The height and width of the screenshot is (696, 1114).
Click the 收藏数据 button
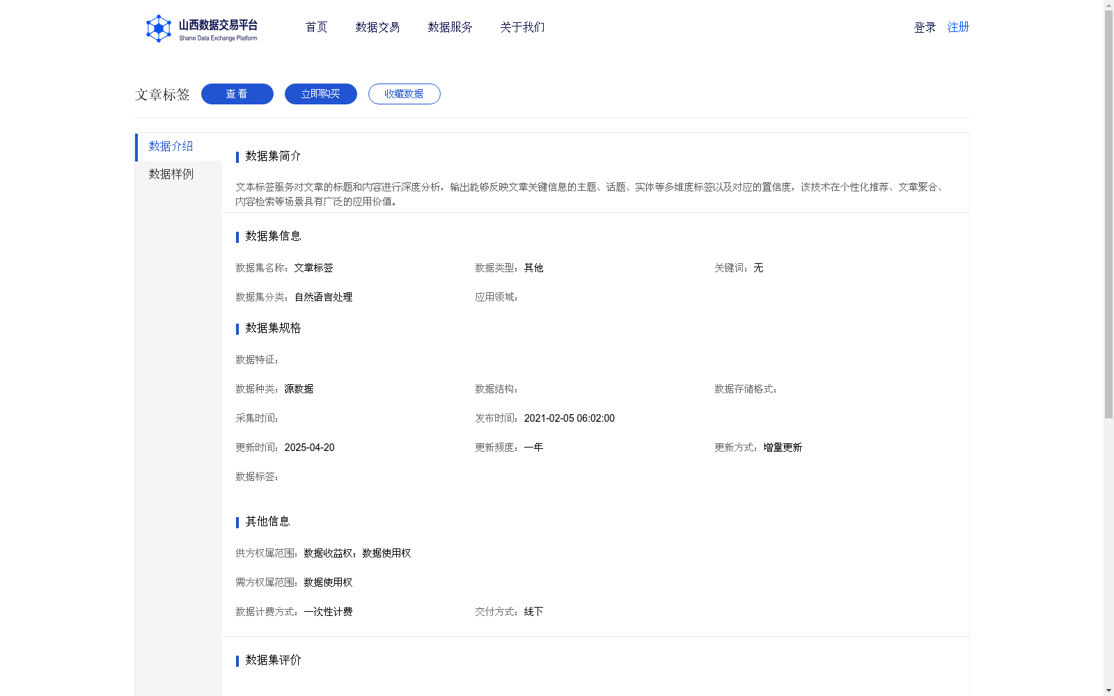(x=405, y=94)
